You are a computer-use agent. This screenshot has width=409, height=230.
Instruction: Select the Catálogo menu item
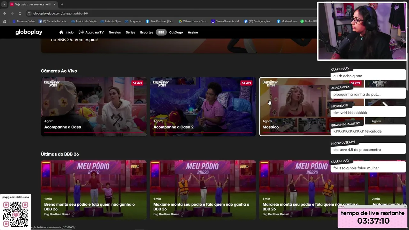pos(176,32)
